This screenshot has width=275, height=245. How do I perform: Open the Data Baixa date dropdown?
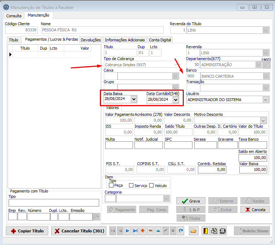click(134, 99)
